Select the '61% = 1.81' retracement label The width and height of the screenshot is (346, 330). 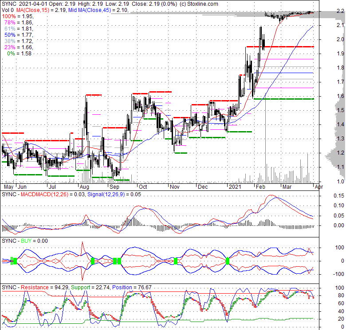click(x=19, y=29)
